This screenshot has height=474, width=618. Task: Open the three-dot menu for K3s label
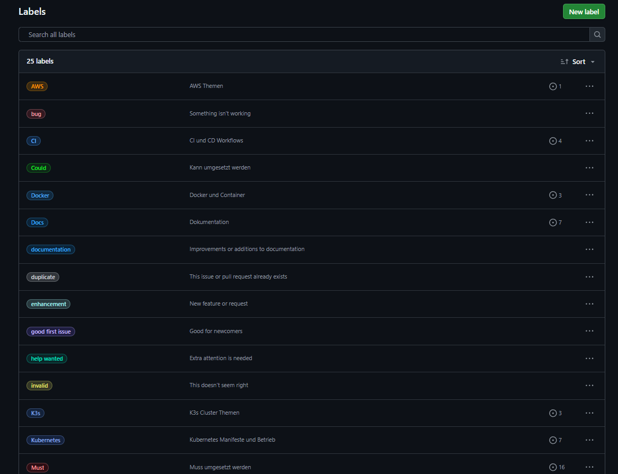589,413
